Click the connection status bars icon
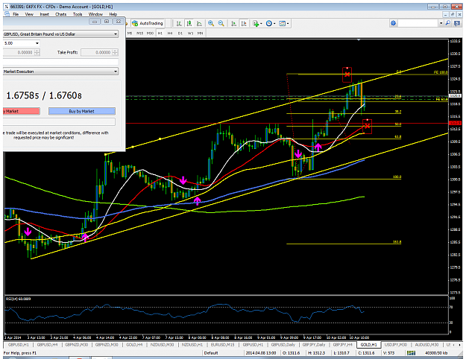 (x=411, y=353)
